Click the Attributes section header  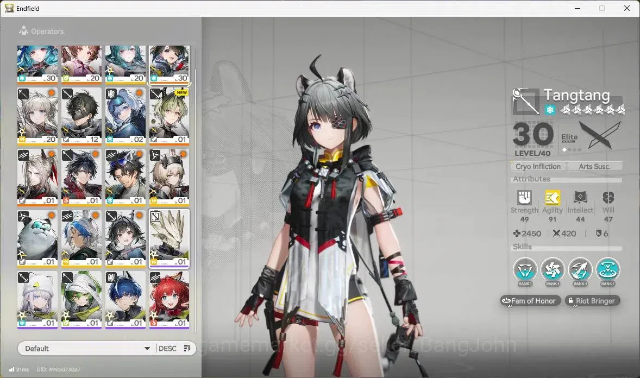point(531,179)
